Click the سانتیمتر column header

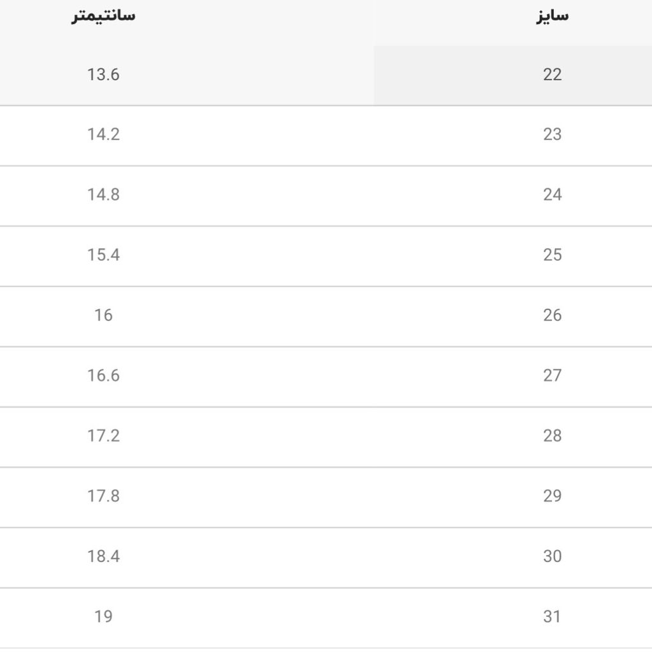[x=103, y=17]
